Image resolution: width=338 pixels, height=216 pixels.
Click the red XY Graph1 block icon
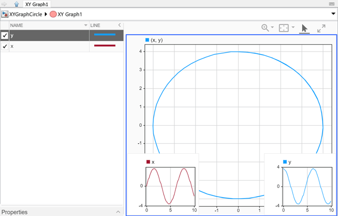[53, 14]
